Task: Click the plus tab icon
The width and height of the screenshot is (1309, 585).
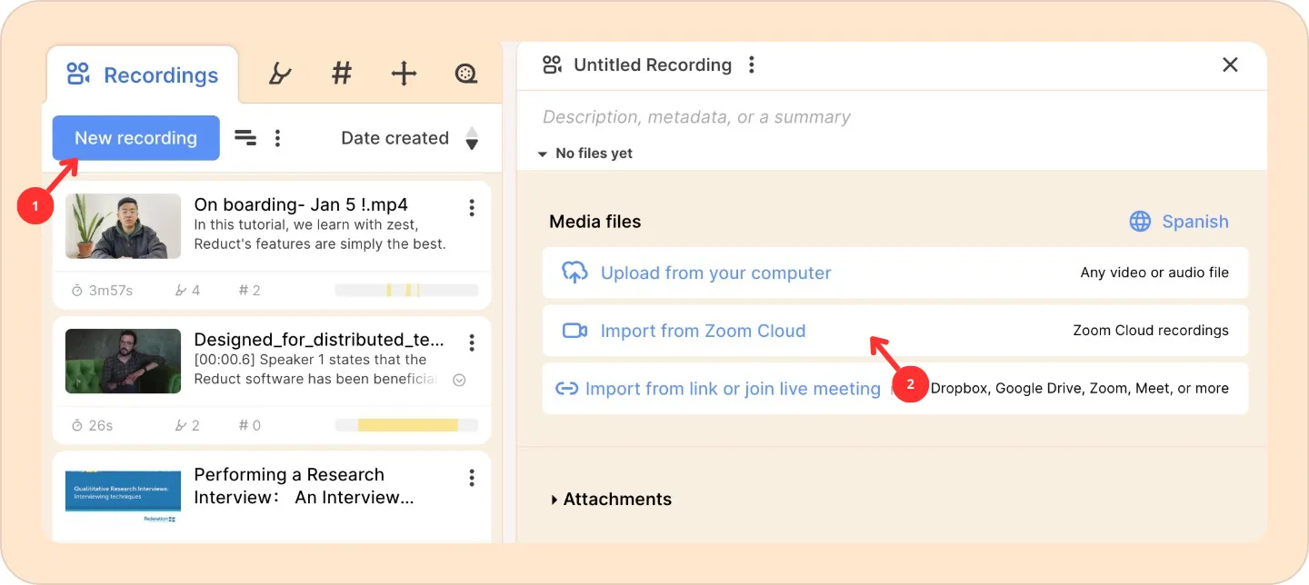Action: click(x=404, y=74)
